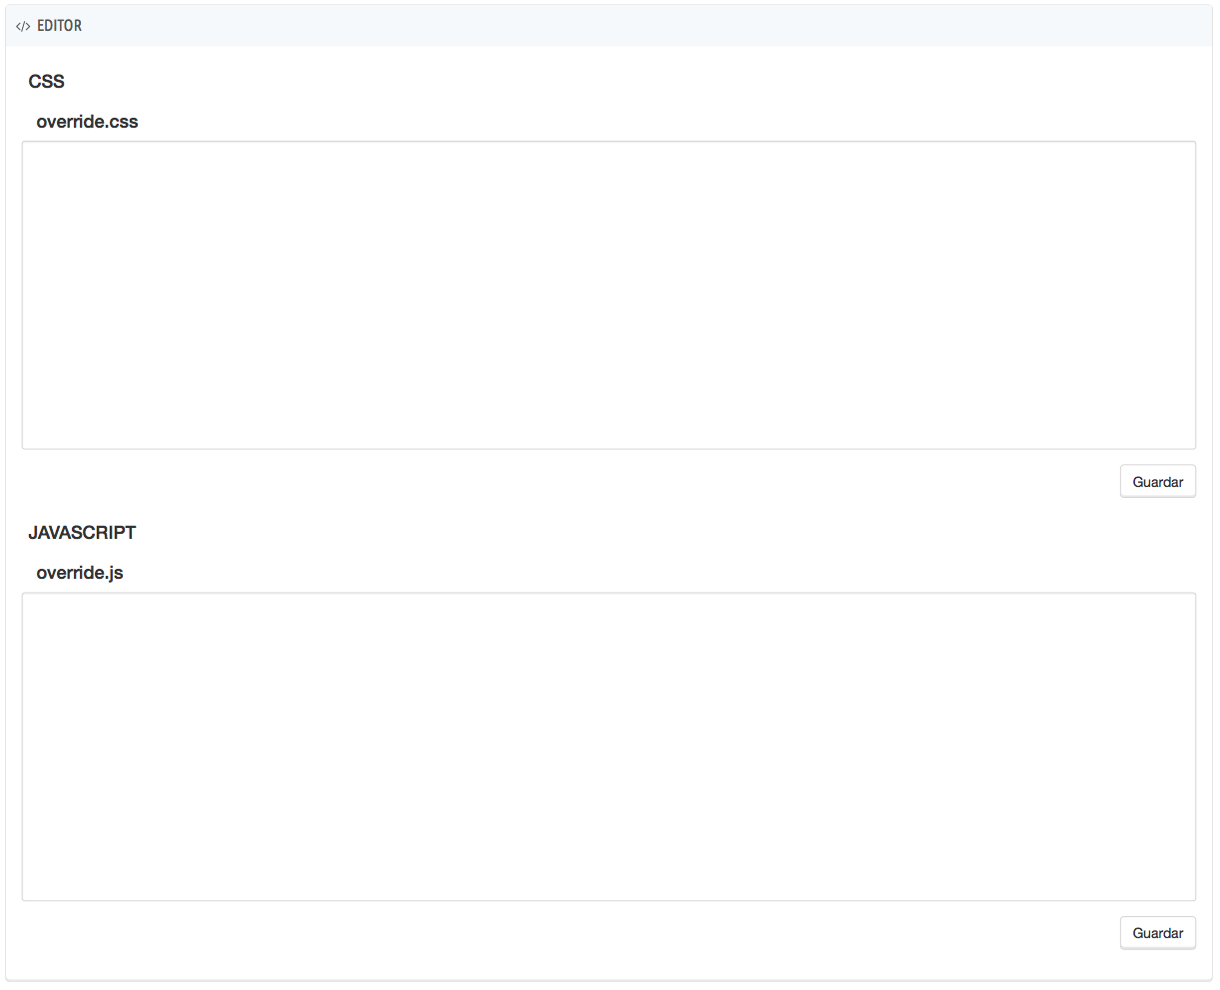
Task: Click the empty EDITOR header bar area
Action: (639, 26)
